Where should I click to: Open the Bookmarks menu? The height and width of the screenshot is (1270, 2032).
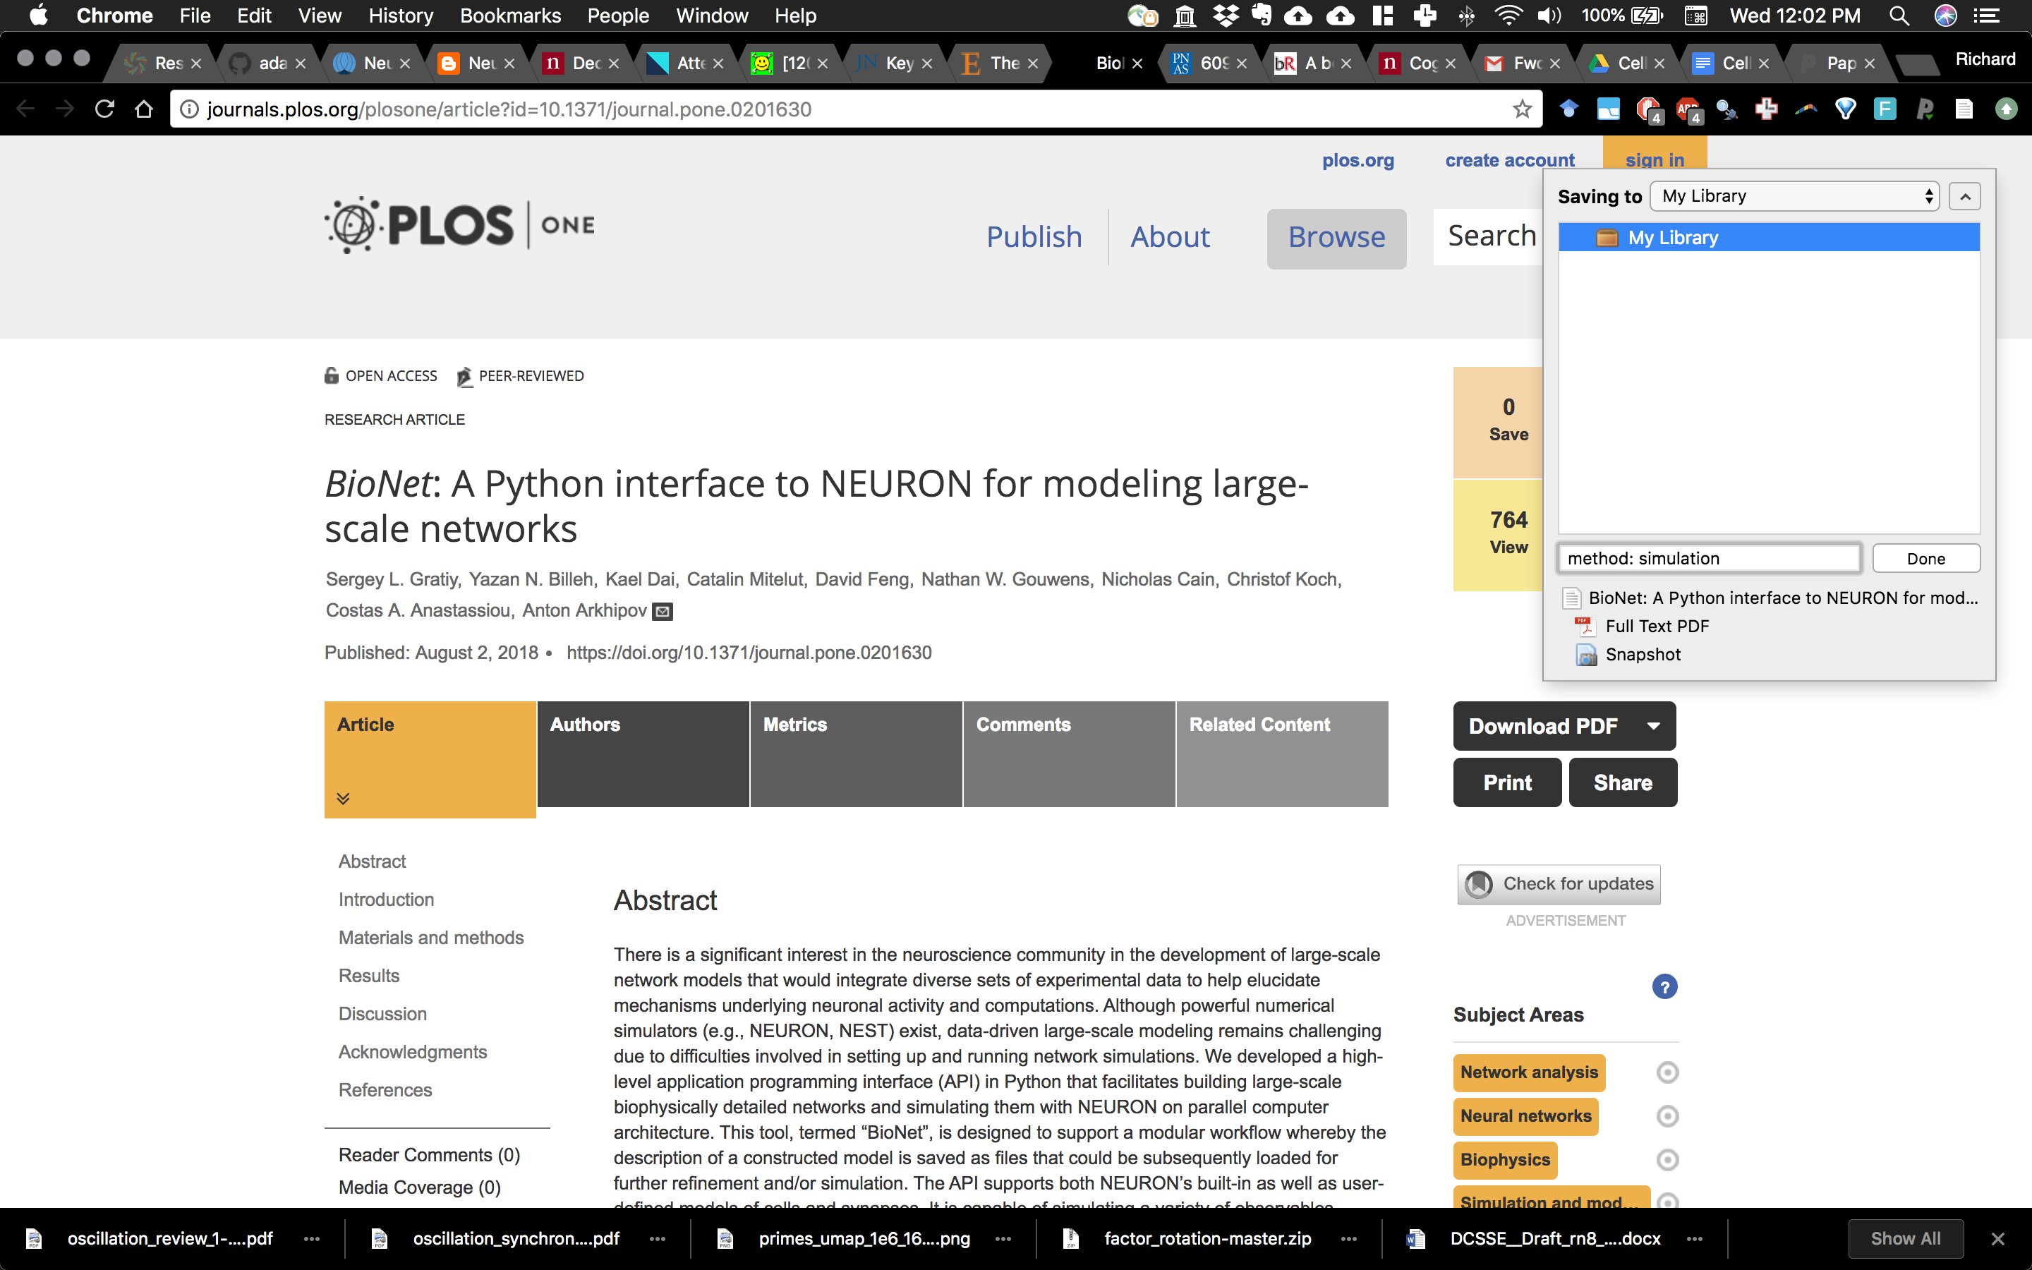pos(509,16)
